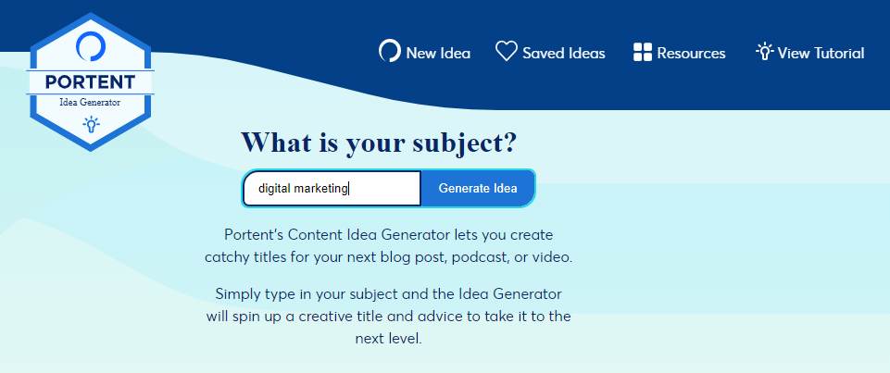Open the Saved Ideas menu link

pos(550,53)
